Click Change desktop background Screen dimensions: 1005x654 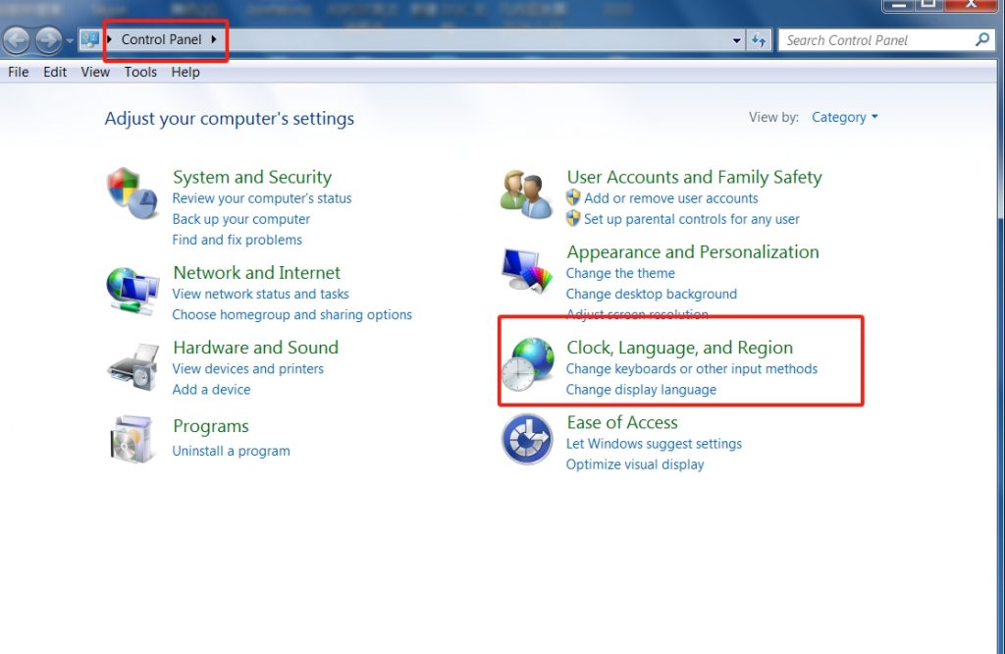point(652,294)
